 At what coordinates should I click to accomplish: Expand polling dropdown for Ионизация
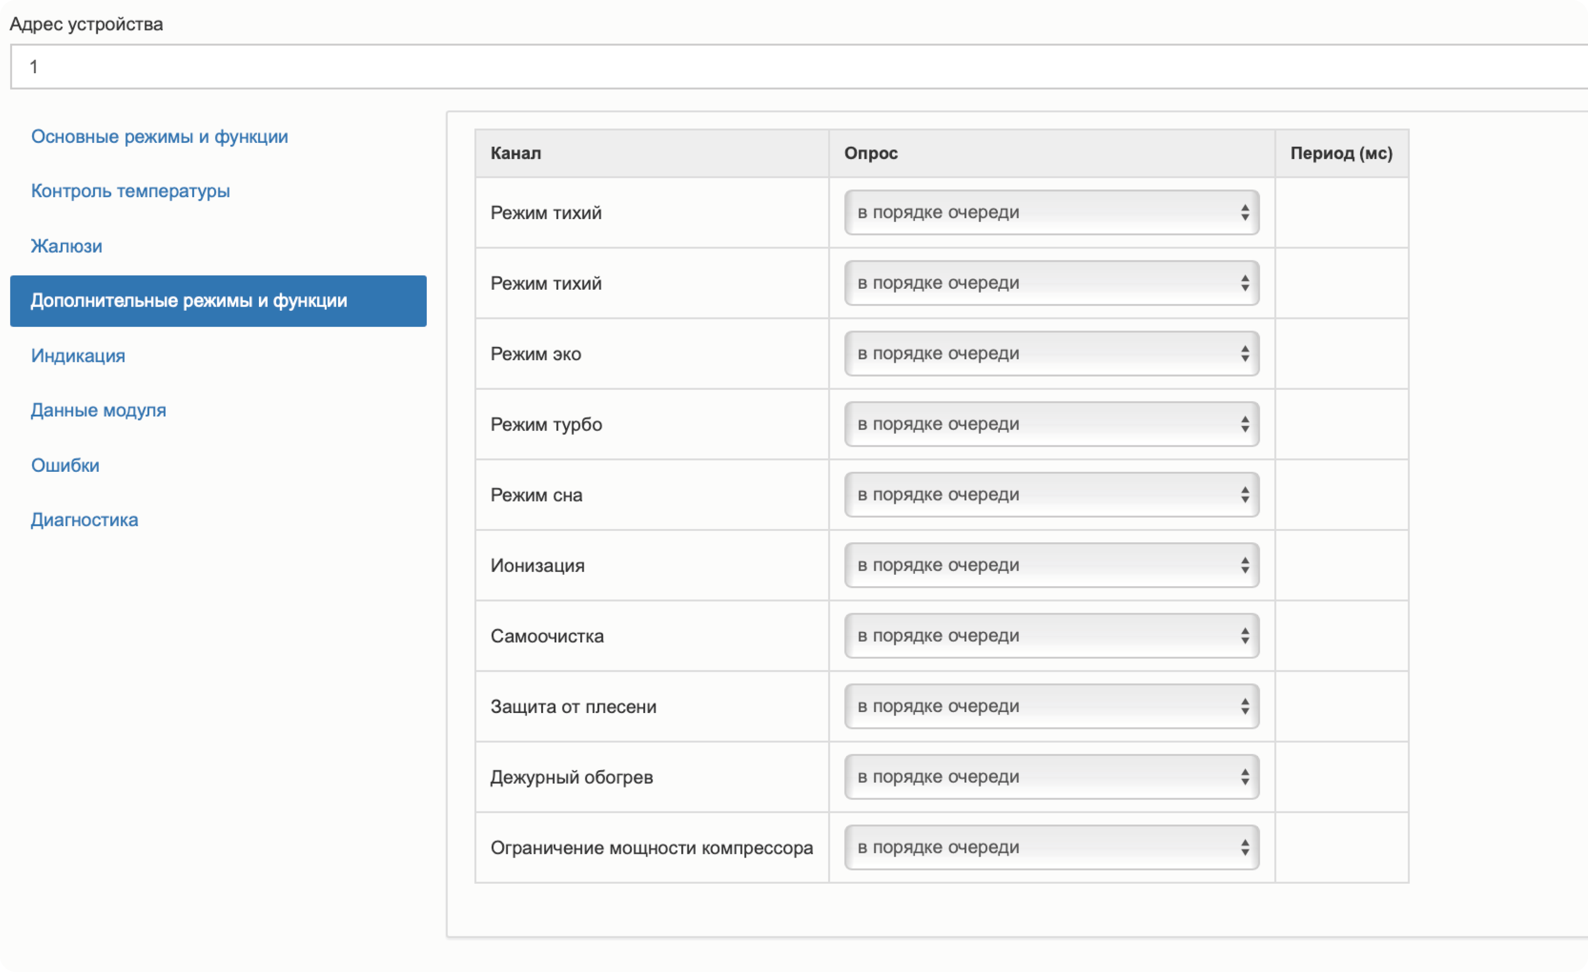(x=1051, y=565)
